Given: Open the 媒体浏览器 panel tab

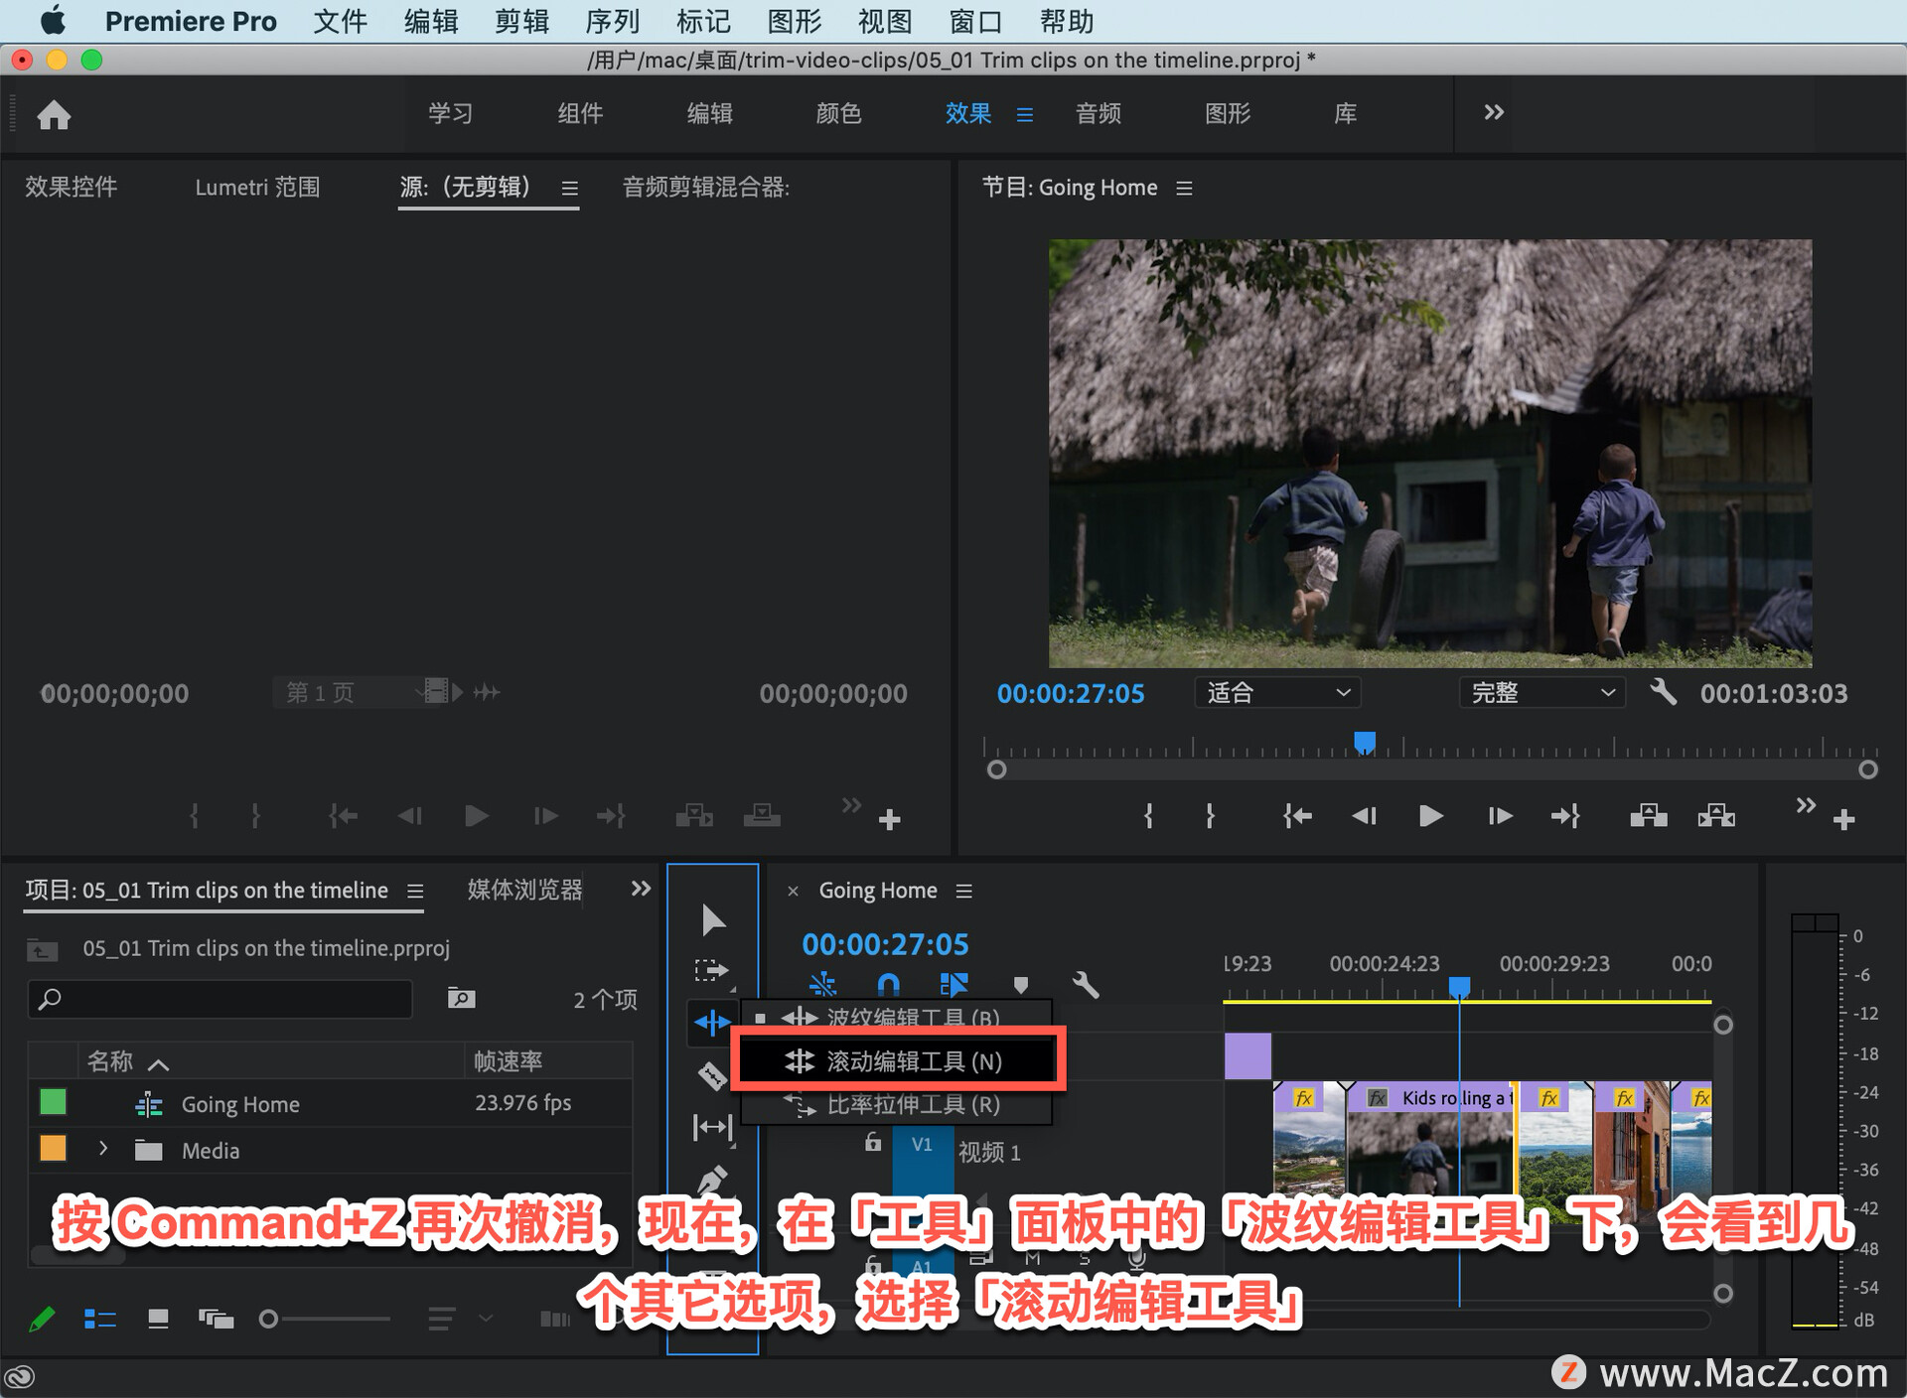Looking at the screenshot, I should tap(524, 890).
